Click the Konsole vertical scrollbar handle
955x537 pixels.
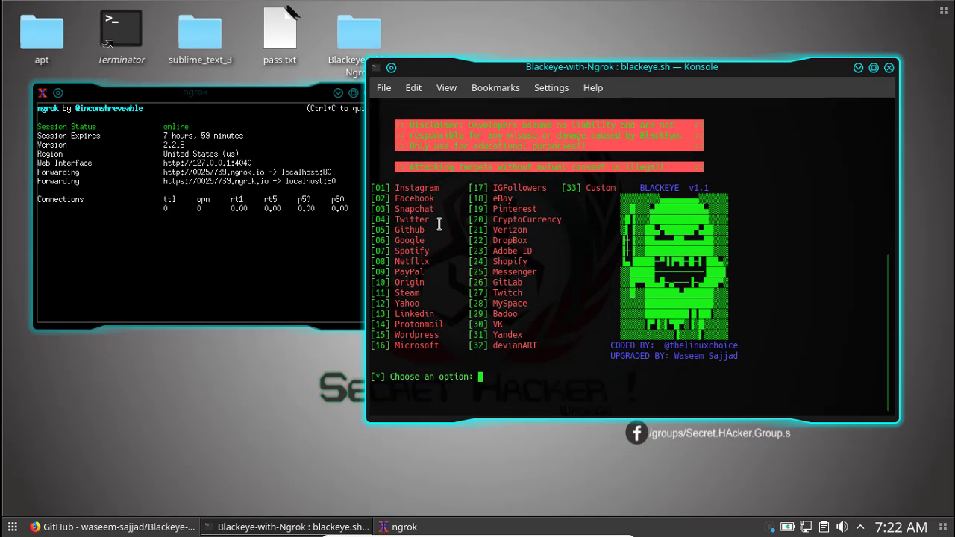pos(888,332)
